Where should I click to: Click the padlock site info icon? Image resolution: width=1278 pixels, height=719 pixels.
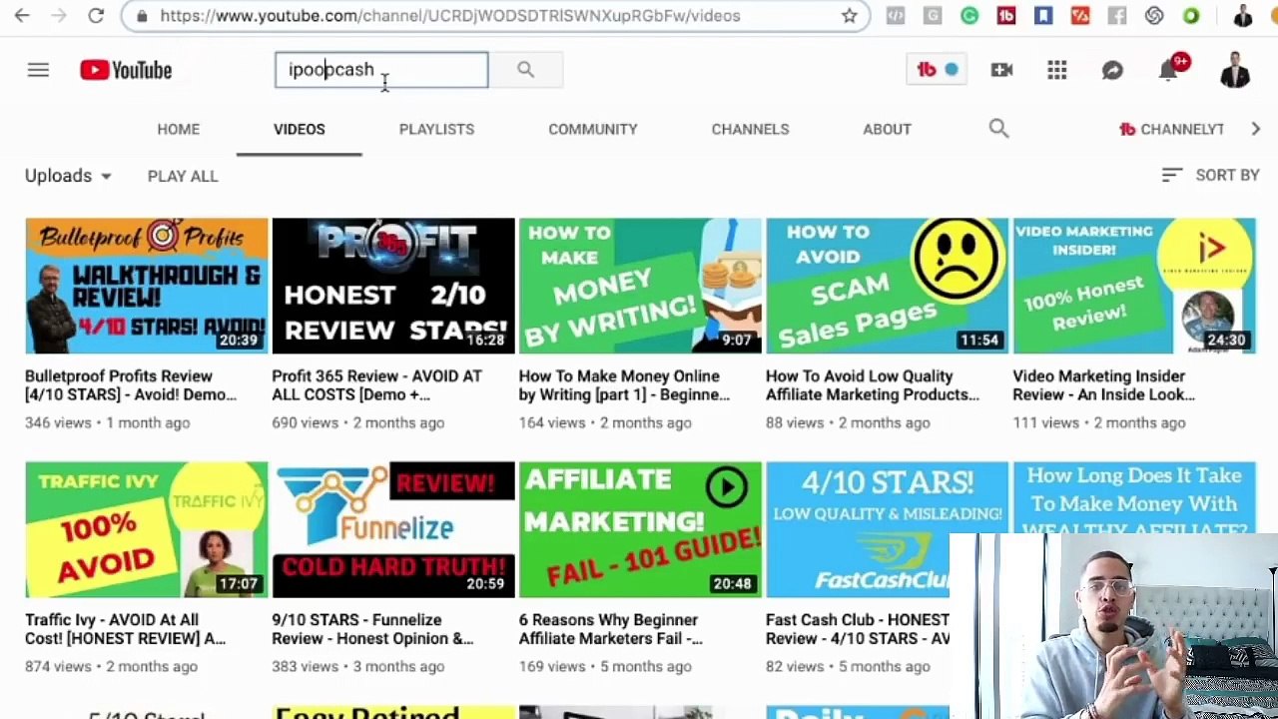pyautogui.click(x=143, y=16)
